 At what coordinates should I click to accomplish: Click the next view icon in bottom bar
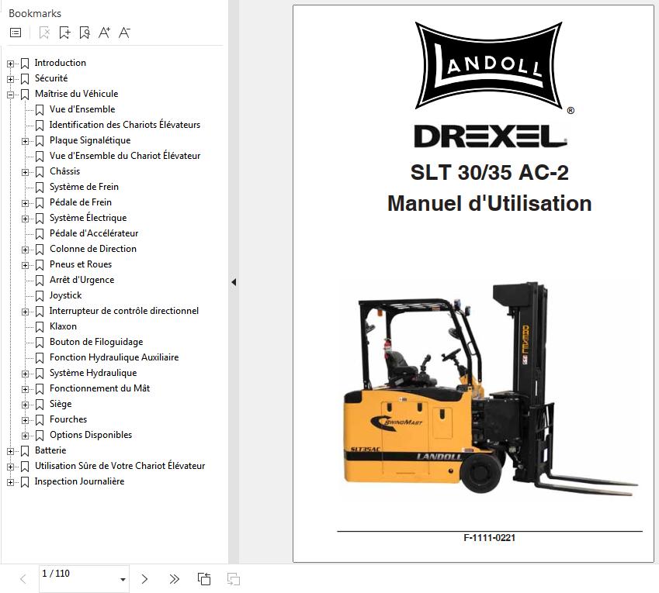coord(234,579)
